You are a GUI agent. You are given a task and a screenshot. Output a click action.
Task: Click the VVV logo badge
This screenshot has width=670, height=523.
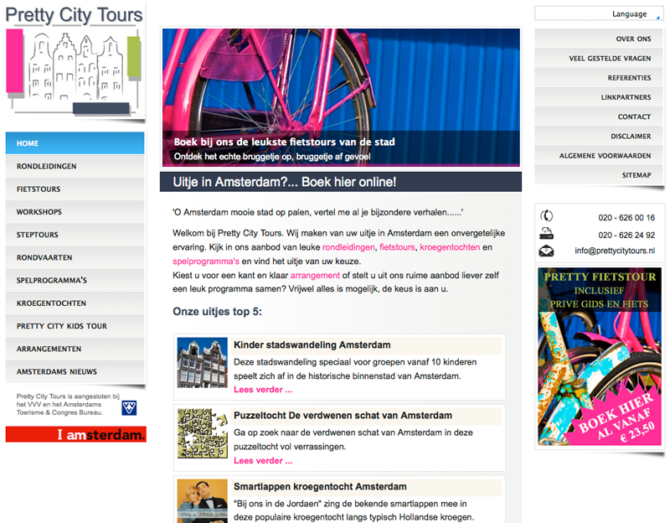(129, 407)
